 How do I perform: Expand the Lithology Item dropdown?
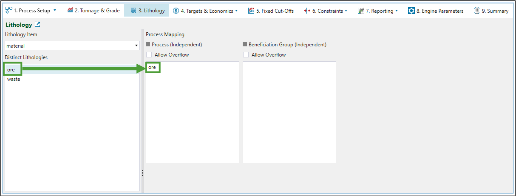tap(136, 45)
